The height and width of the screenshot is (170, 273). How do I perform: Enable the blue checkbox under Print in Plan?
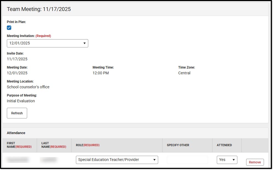[x=9, y=27]
